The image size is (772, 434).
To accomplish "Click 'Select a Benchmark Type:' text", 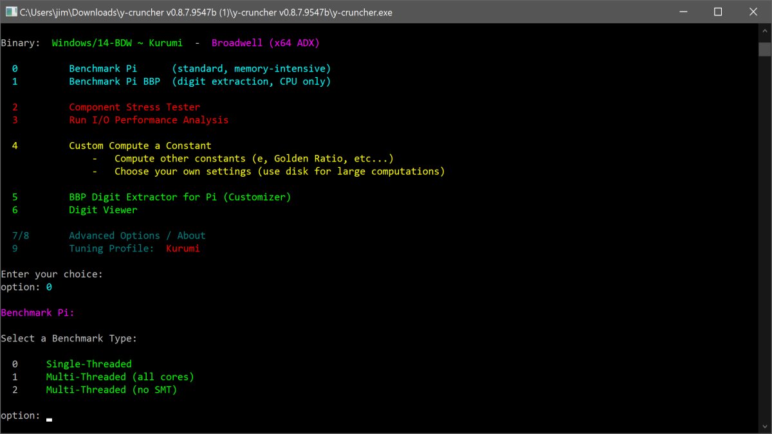I will [69, 339].
